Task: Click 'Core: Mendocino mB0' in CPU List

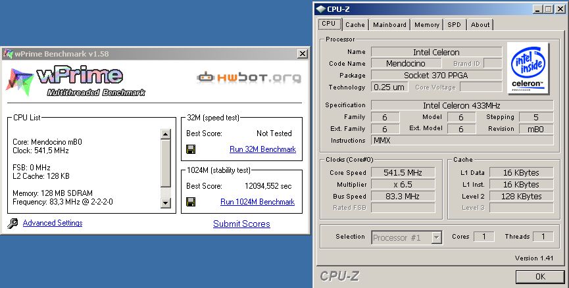Action: pyautogui.click(x=47, y=142)
